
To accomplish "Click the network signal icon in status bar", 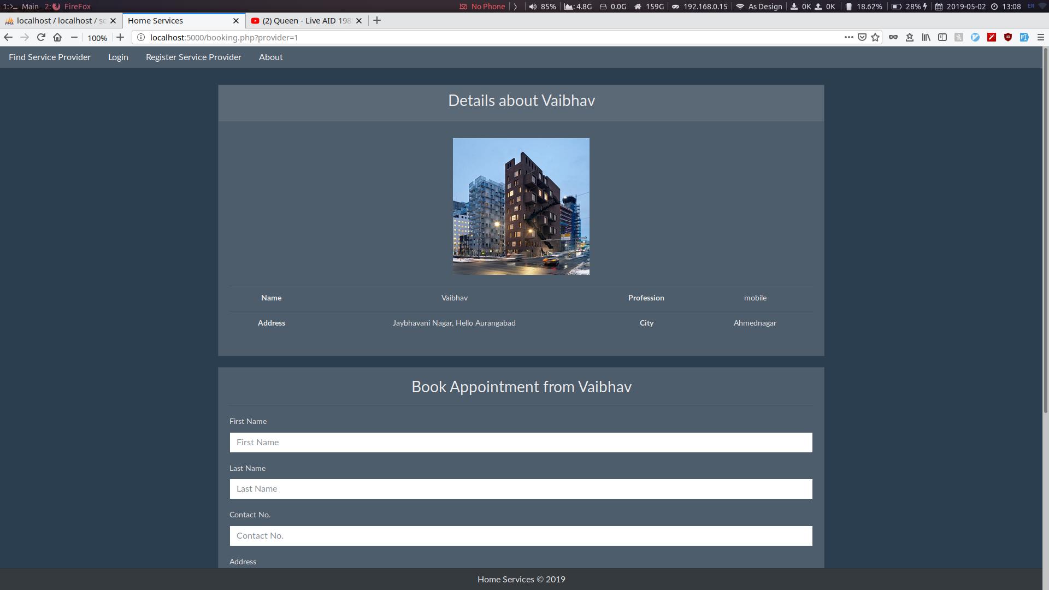I will coord(739,6).
